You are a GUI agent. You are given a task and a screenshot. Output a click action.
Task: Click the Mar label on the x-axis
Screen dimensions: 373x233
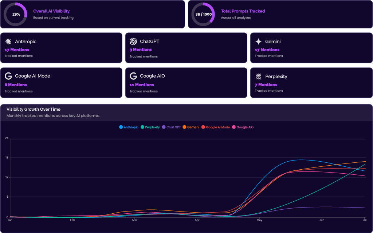point(135,220)
